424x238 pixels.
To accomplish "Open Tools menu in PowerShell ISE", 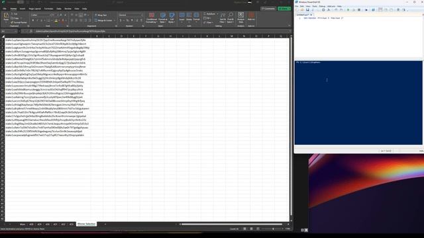I will pos(315,6).
